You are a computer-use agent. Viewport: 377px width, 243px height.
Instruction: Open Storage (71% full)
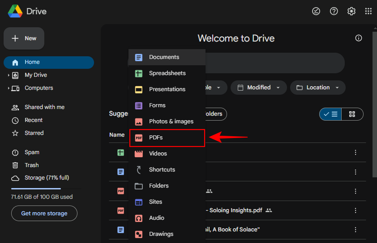(x=47, y=178)
